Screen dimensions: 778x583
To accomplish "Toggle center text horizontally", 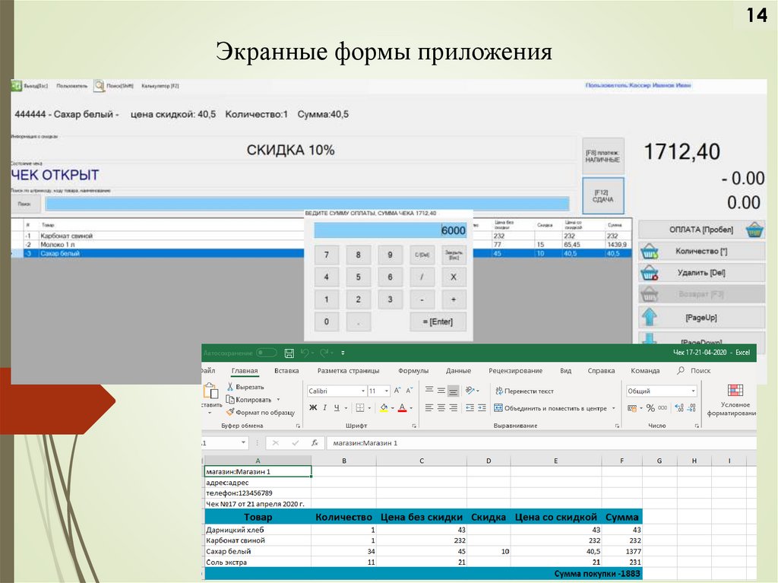I will click(x=441, y=407).
